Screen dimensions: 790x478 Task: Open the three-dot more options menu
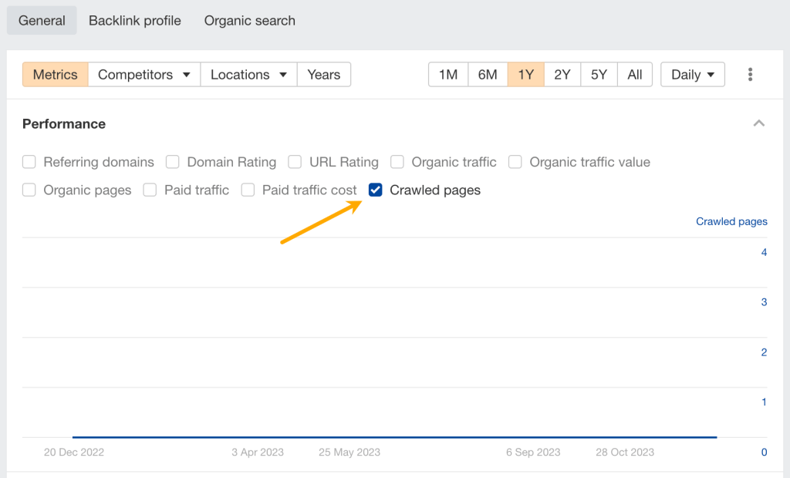(750, 75)
